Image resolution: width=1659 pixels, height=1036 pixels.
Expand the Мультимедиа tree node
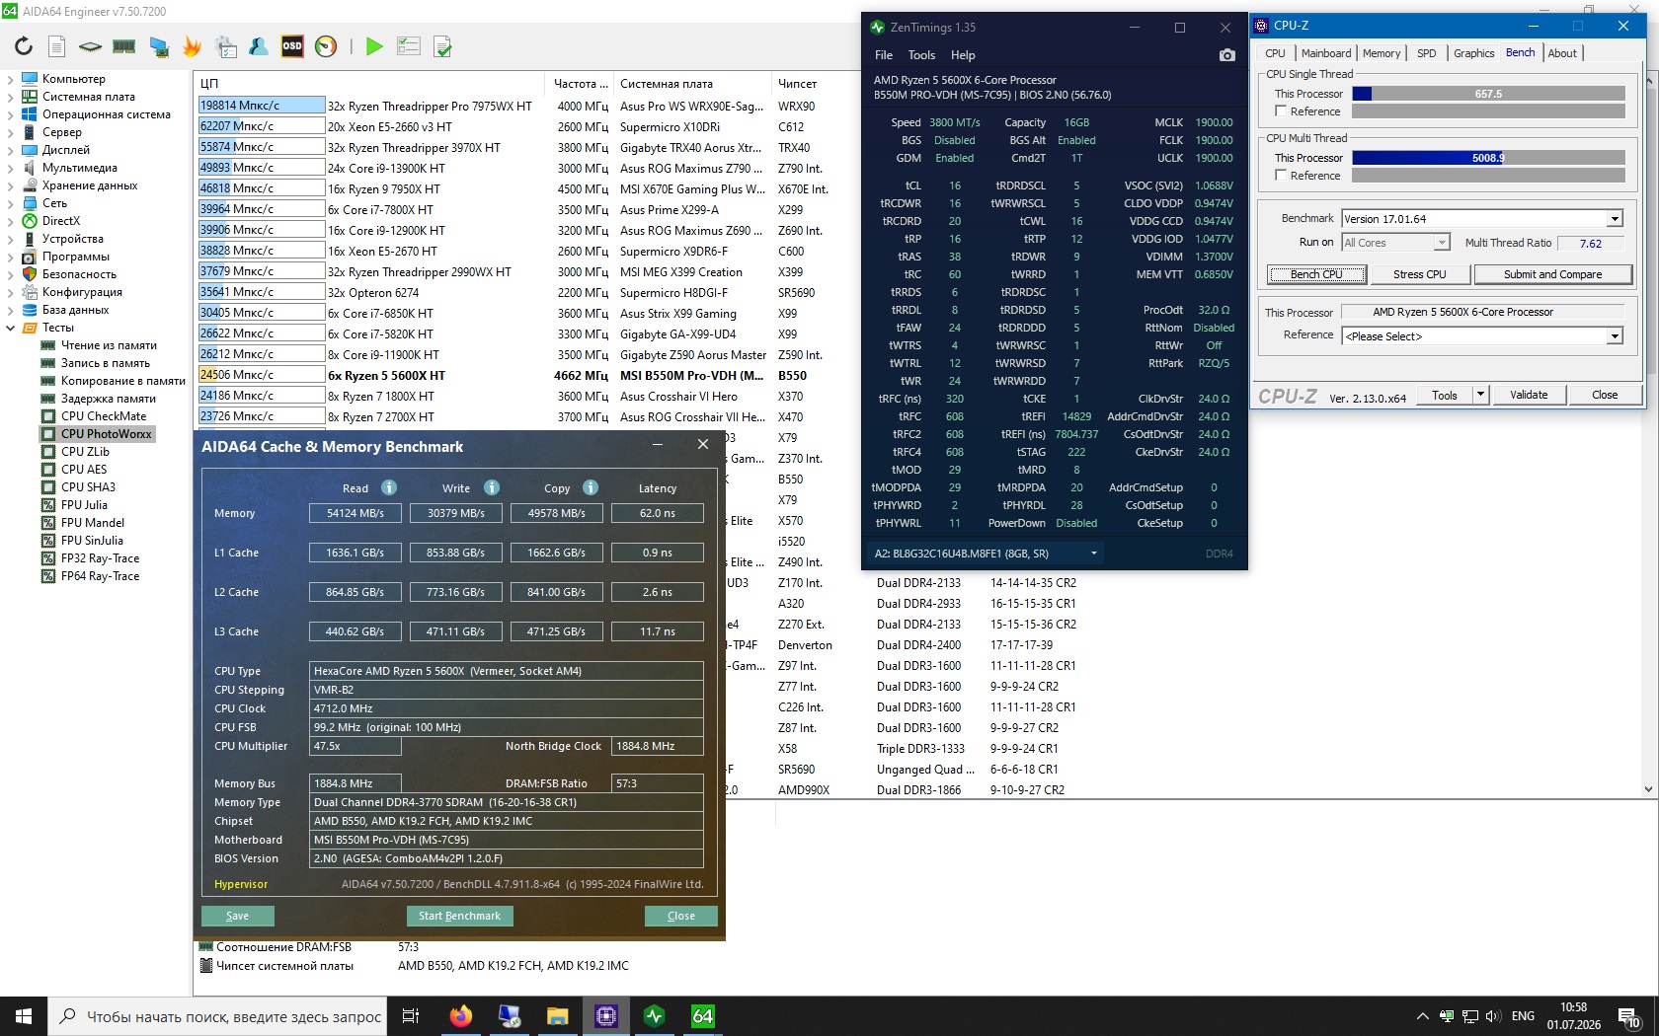[x=10, y=168]
